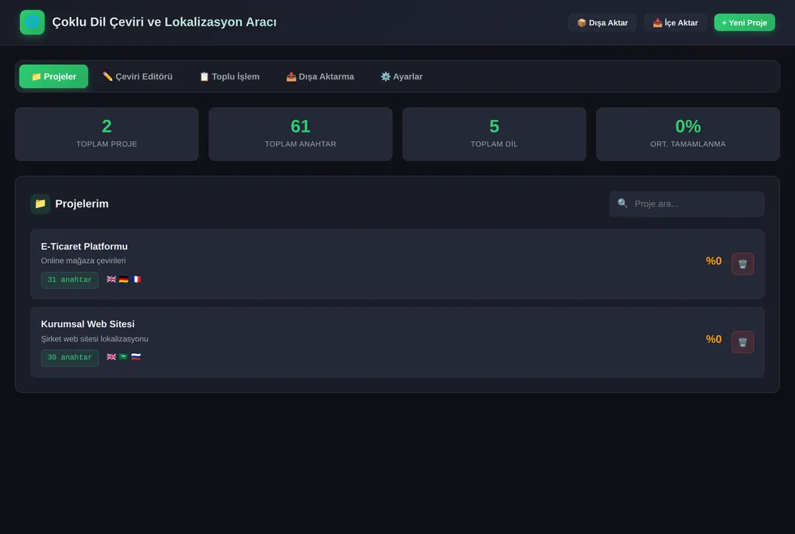Click the French flag on E-Ticaret Platformu
This screenshot has width=795, height=534.
[136, 280]
